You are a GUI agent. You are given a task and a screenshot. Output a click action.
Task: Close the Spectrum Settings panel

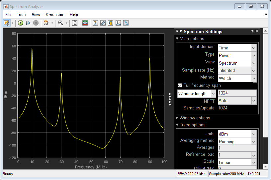coord(257,31)
